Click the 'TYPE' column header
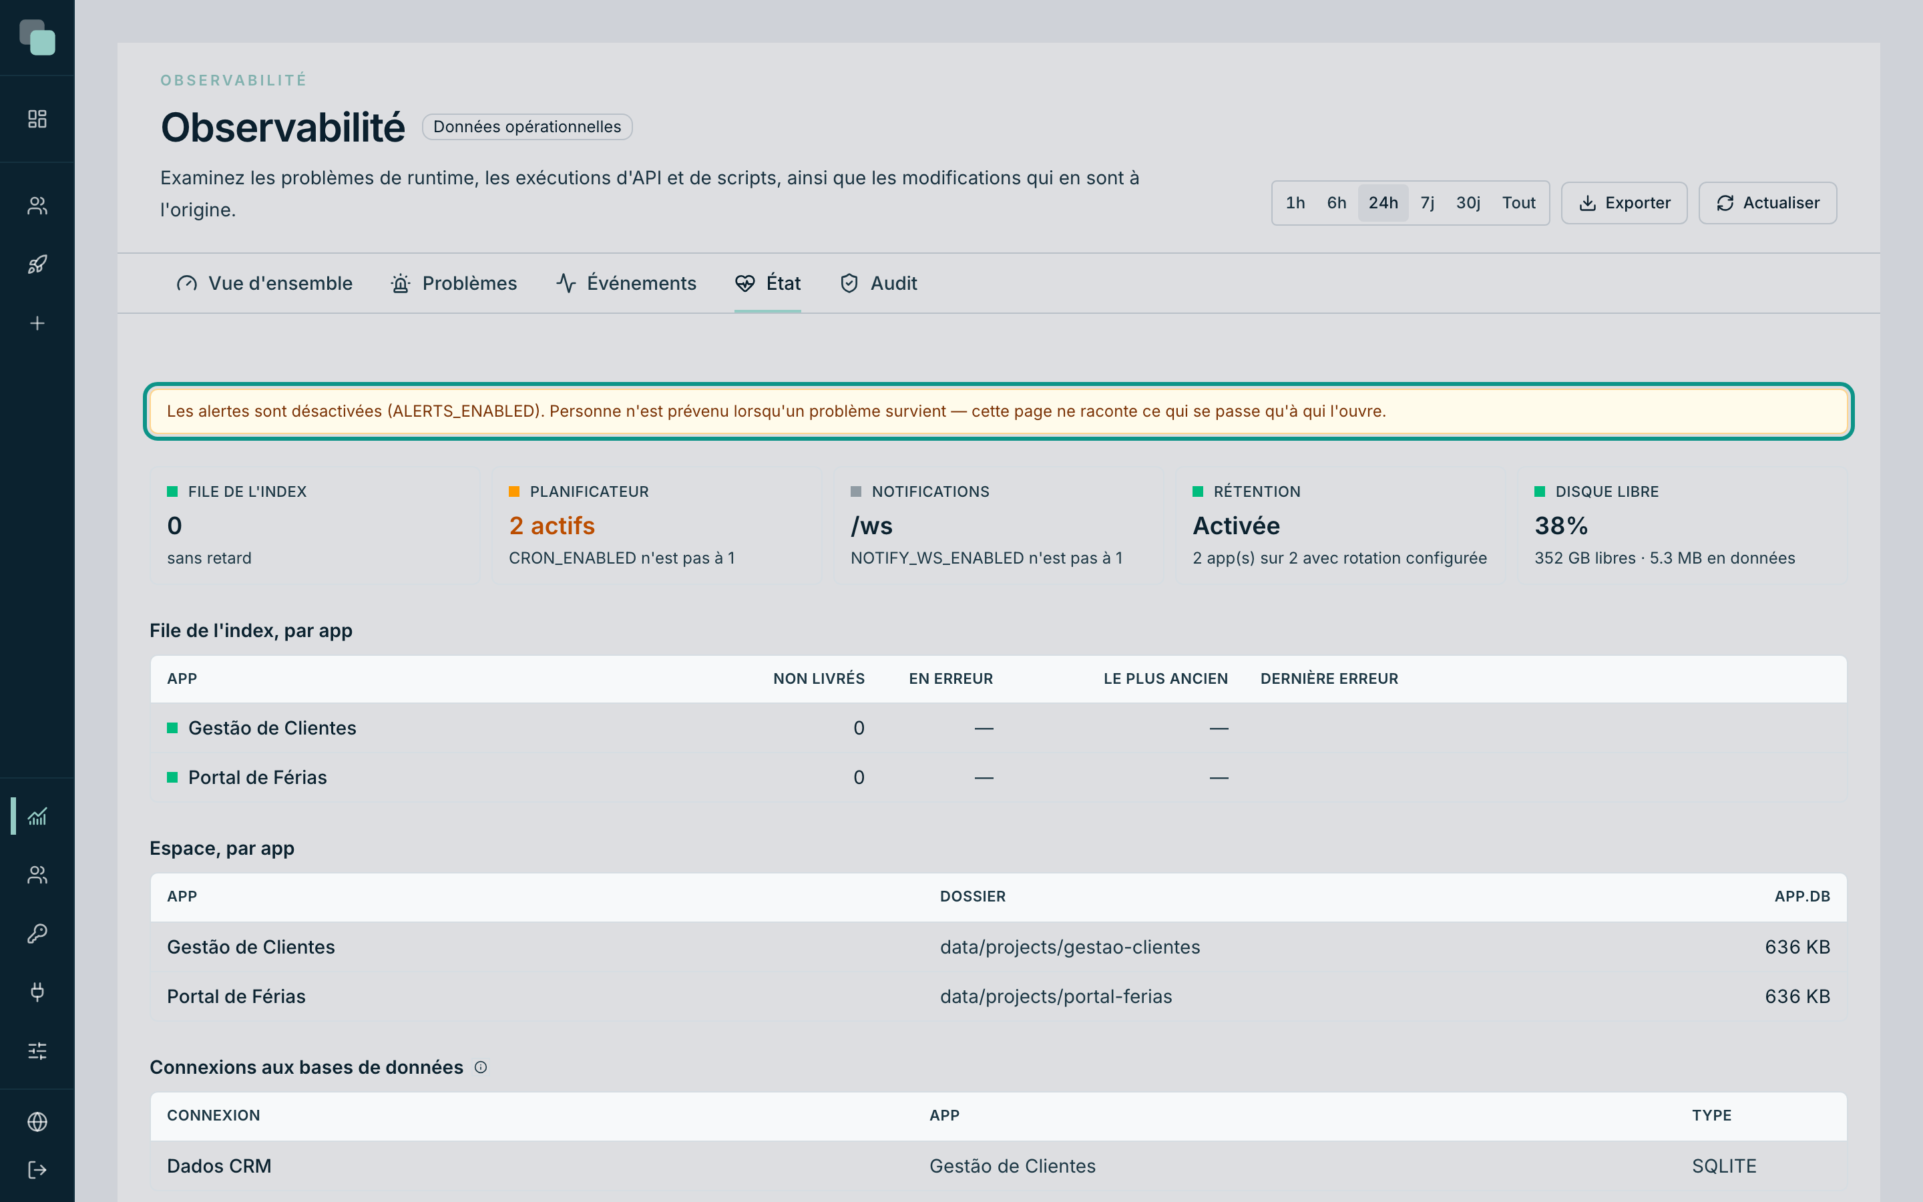Image resolution: width=1923 pixels, height=1202 pixels. coord(1711,1115)
